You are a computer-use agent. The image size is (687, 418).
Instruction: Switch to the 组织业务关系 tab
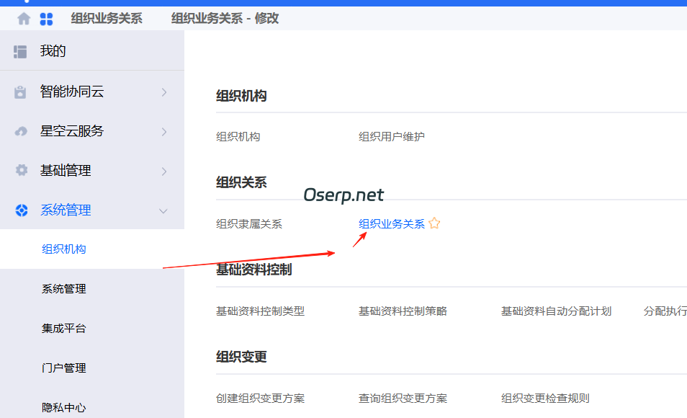[107, 18]
